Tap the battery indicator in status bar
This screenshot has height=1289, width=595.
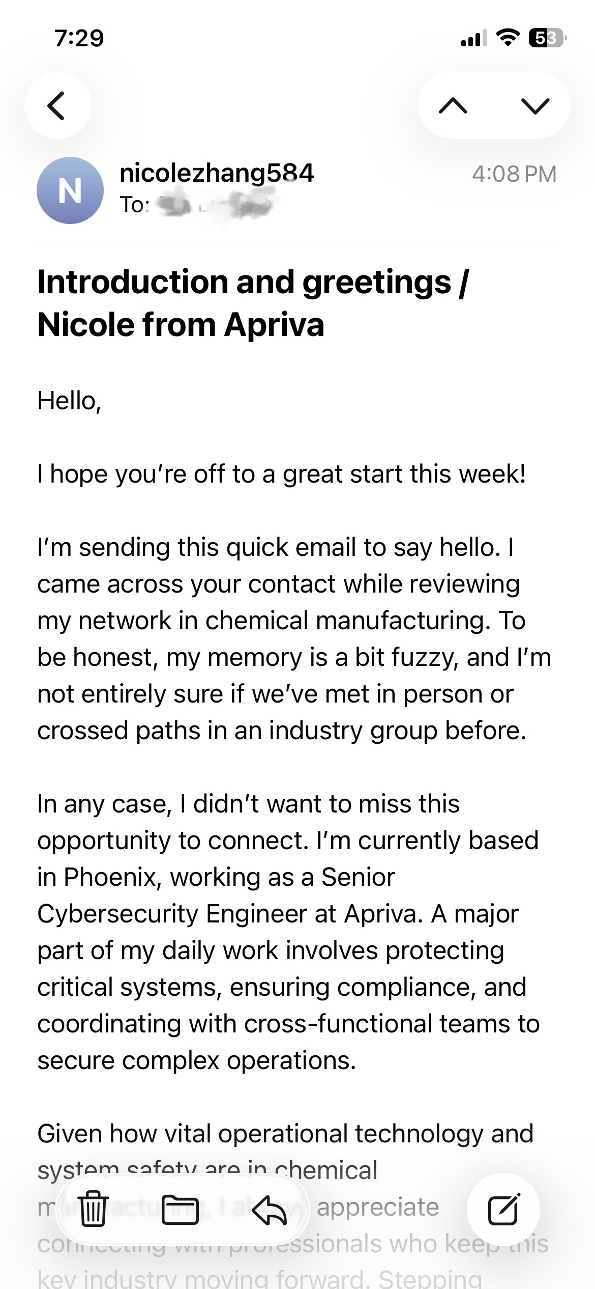548,38
